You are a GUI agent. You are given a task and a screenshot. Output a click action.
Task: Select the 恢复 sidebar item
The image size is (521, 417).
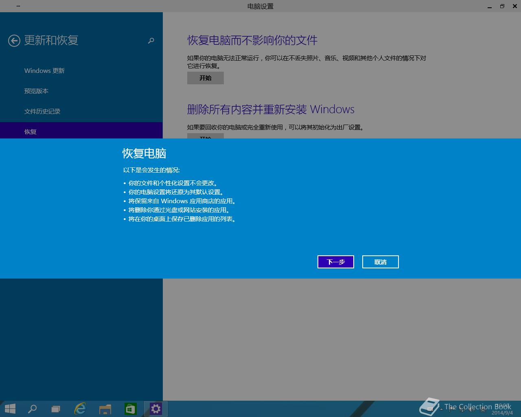pos(81,130)
